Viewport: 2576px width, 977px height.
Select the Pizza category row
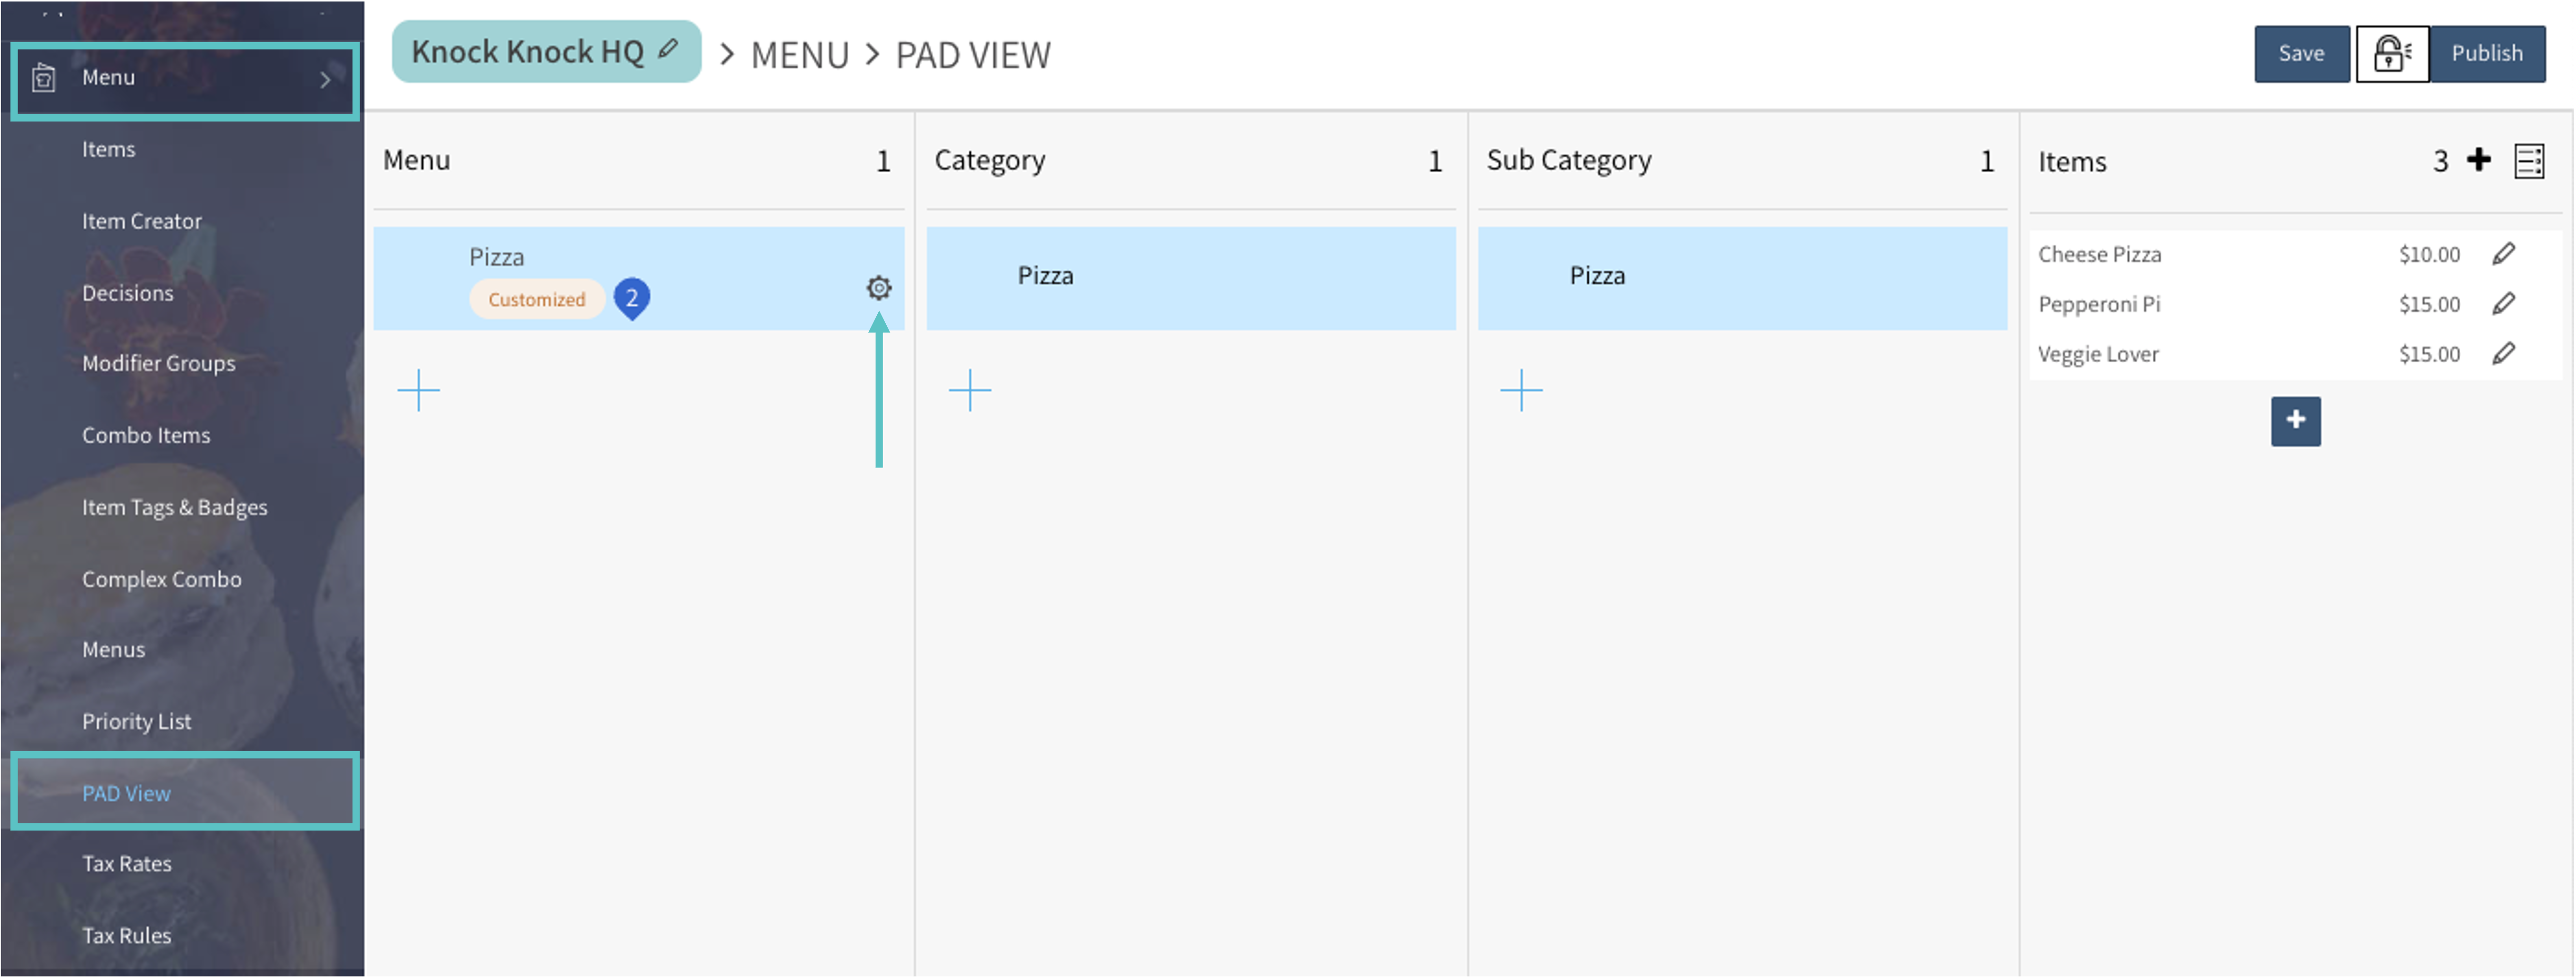click(x=1190, y=277)
